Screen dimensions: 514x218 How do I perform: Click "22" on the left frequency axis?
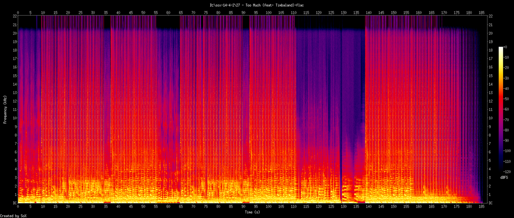[x=15, y=16]
